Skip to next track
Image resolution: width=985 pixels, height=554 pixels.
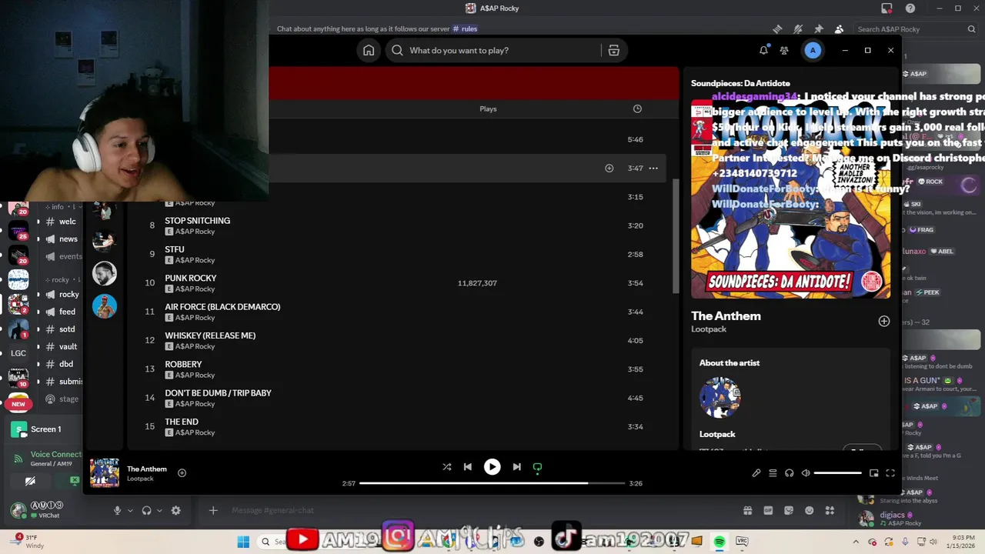516,466
